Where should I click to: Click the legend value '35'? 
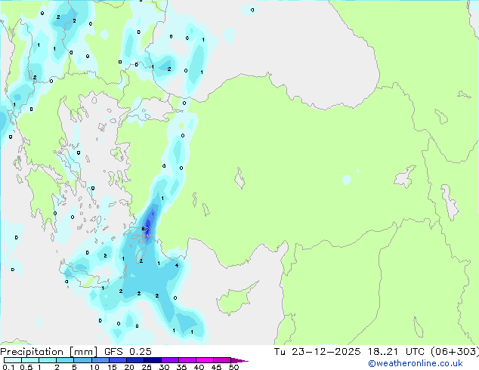(x=181, y=367)
